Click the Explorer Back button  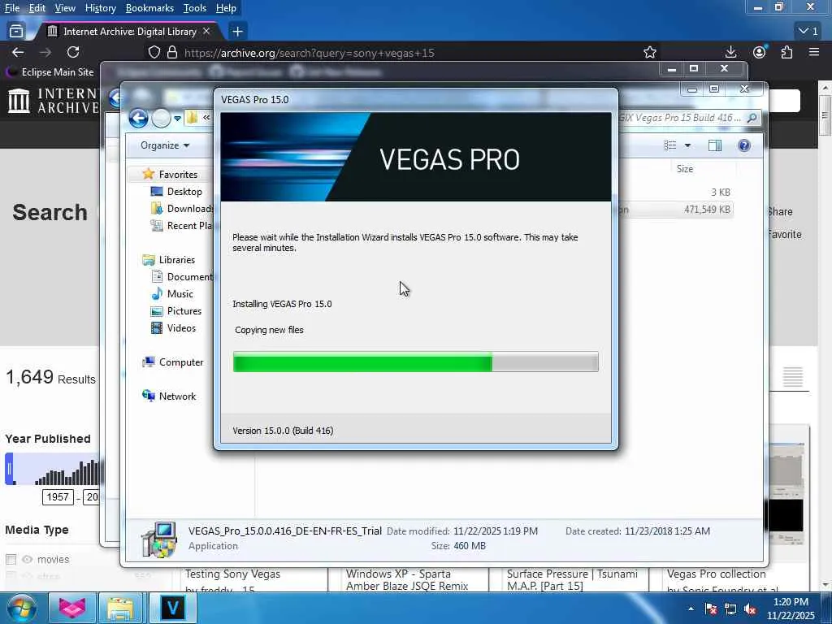pyautogui.click(x=138, y=118)
